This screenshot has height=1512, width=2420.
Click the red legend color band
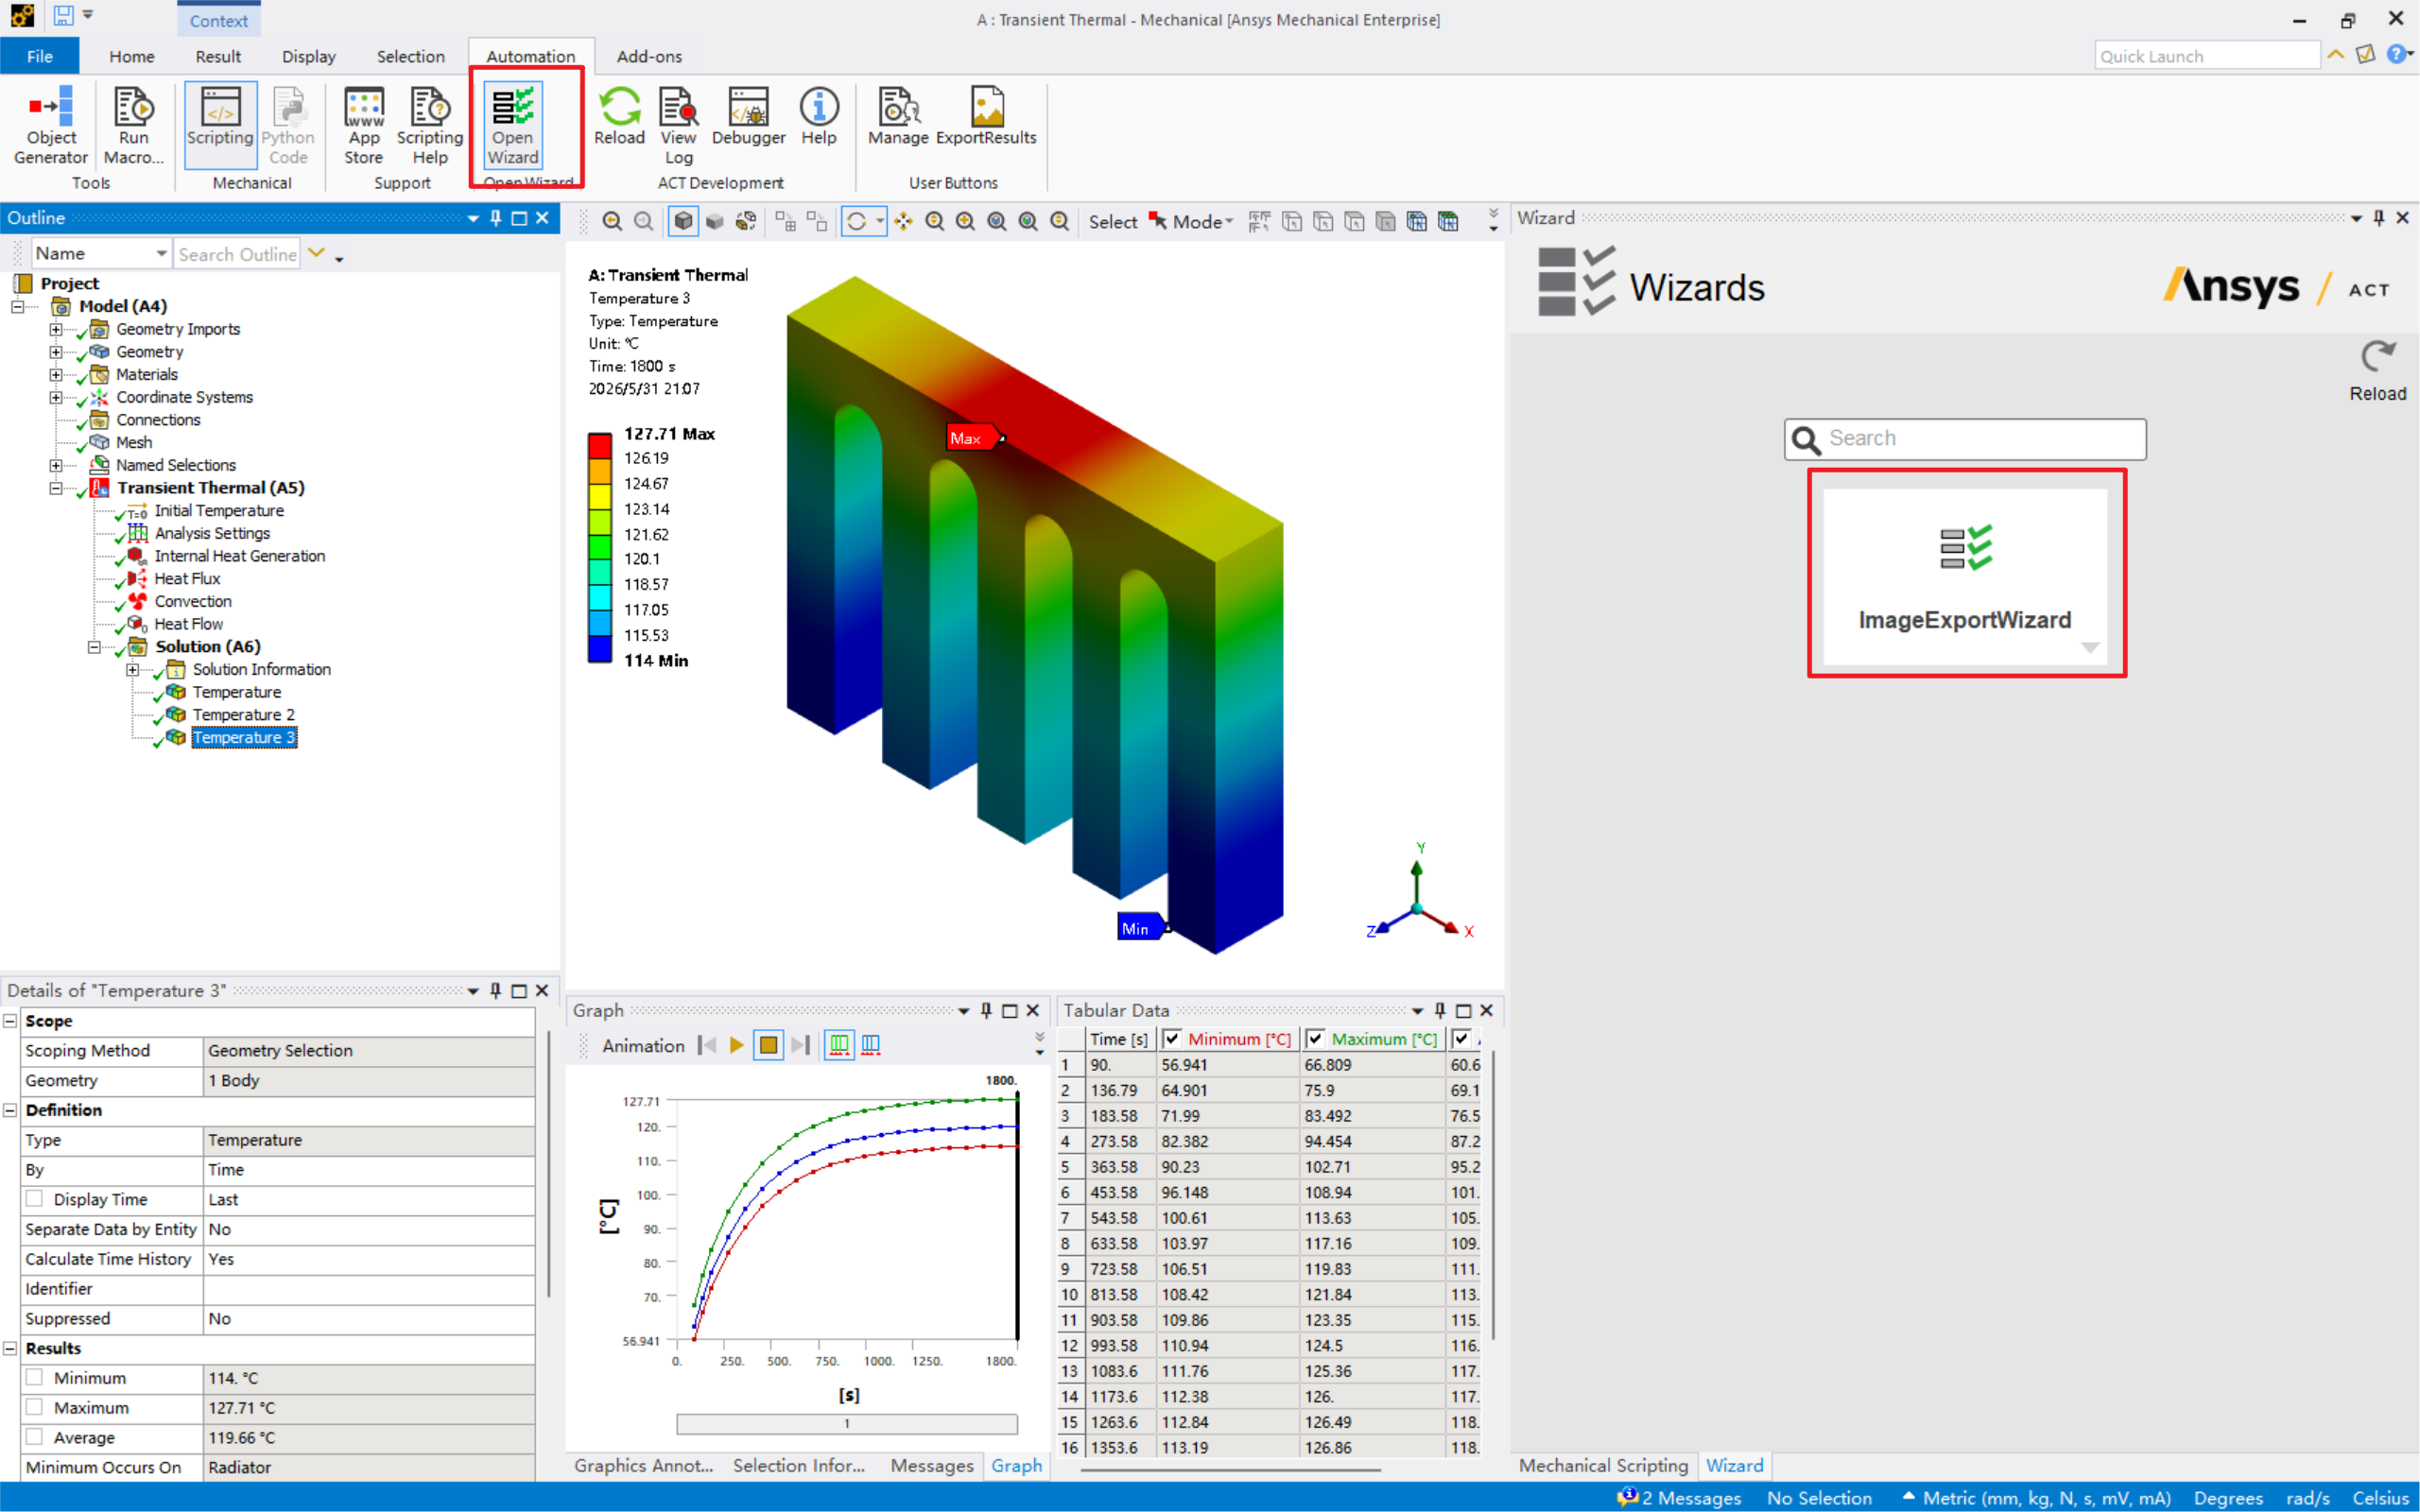(600, 445)
